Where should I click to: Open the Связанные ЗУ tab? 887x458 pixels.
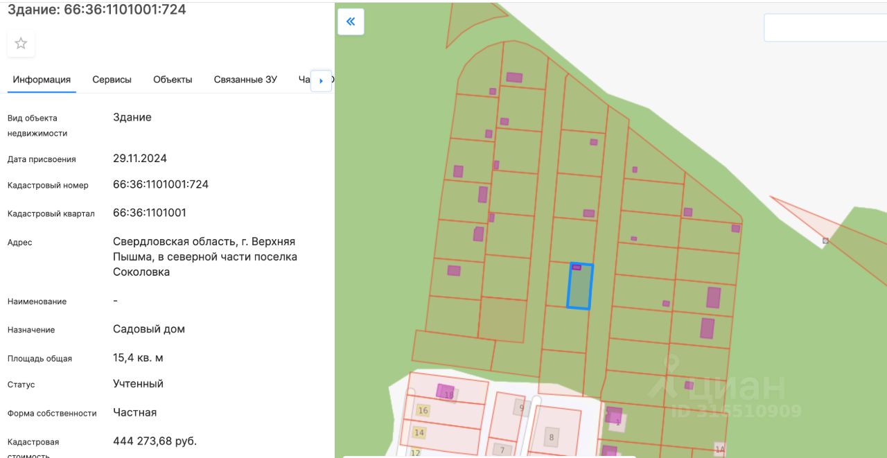coord(245,80)
